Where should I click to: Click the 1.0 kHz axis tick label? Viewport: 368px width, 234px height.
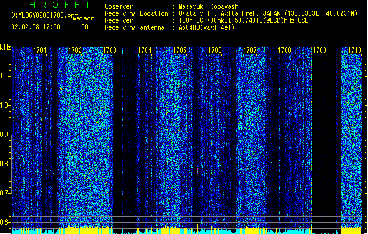(5, 105)
